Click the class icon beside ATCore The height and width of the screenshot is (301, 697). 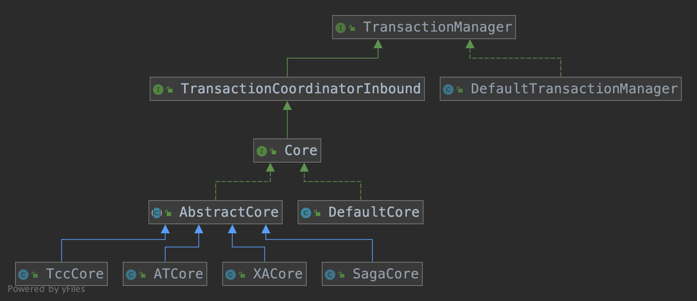[x=131, y=275]
